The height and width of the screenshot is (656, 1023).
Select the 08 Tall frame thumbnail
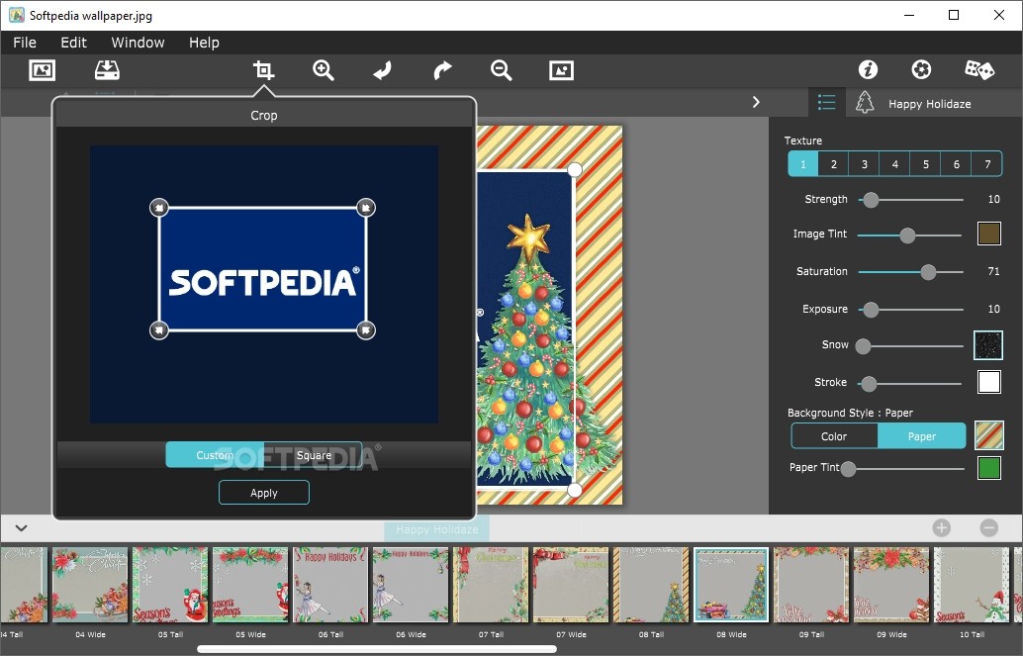[x=651, y=585]
